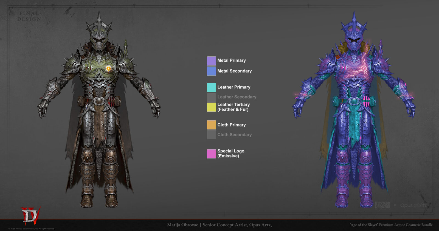
Task: Click the dimmed "Cloth Secondary" label
Action: pyautogui.click(x=235, y=135)
